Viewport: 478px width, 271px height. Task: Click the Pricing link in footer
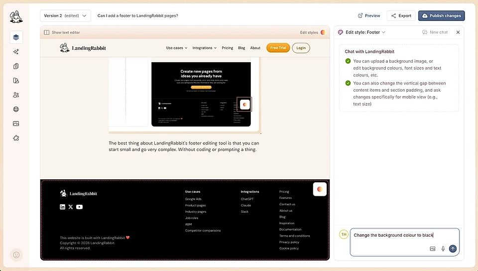pyautogui.click(x=284, y=192)
